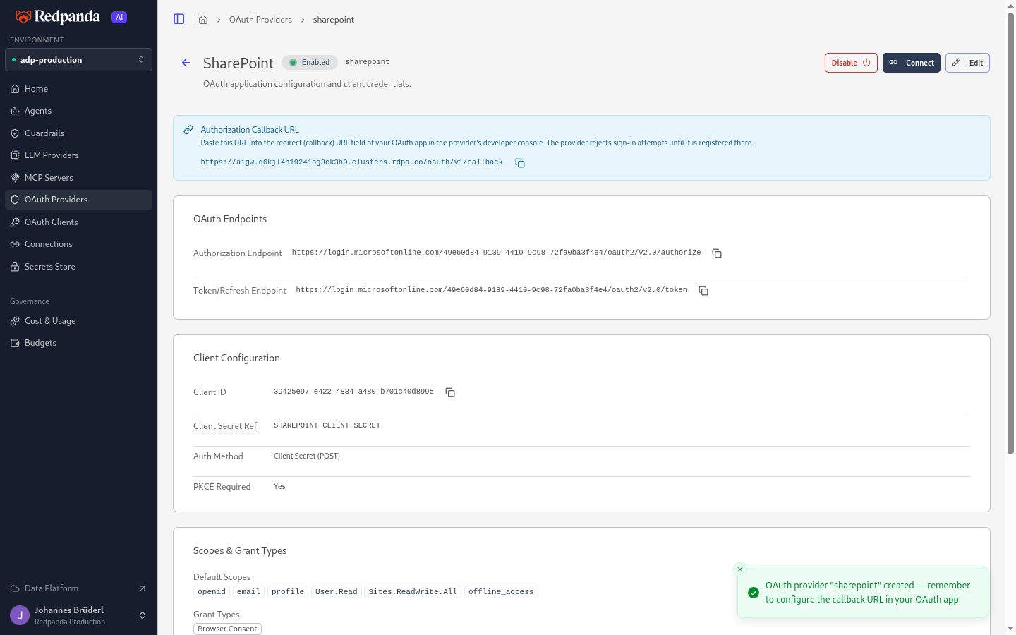Go to LLM Providers
The width and height of the screenshot is (1016, 635).
(x=78, y=155)
